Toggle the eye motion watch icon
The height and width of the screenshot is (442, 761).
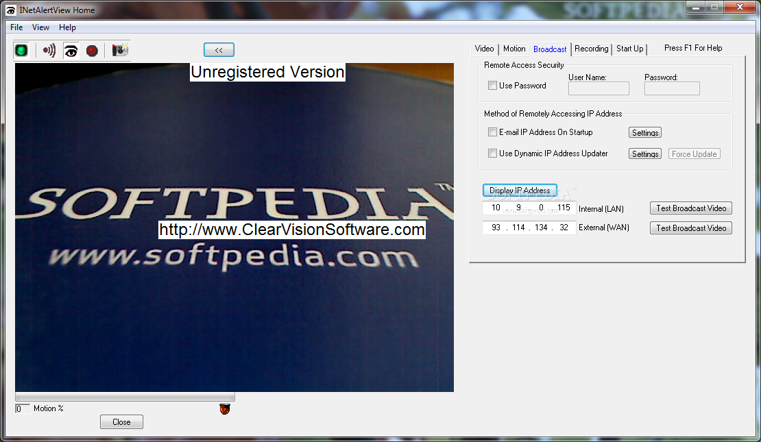click(x=71, y=50)
